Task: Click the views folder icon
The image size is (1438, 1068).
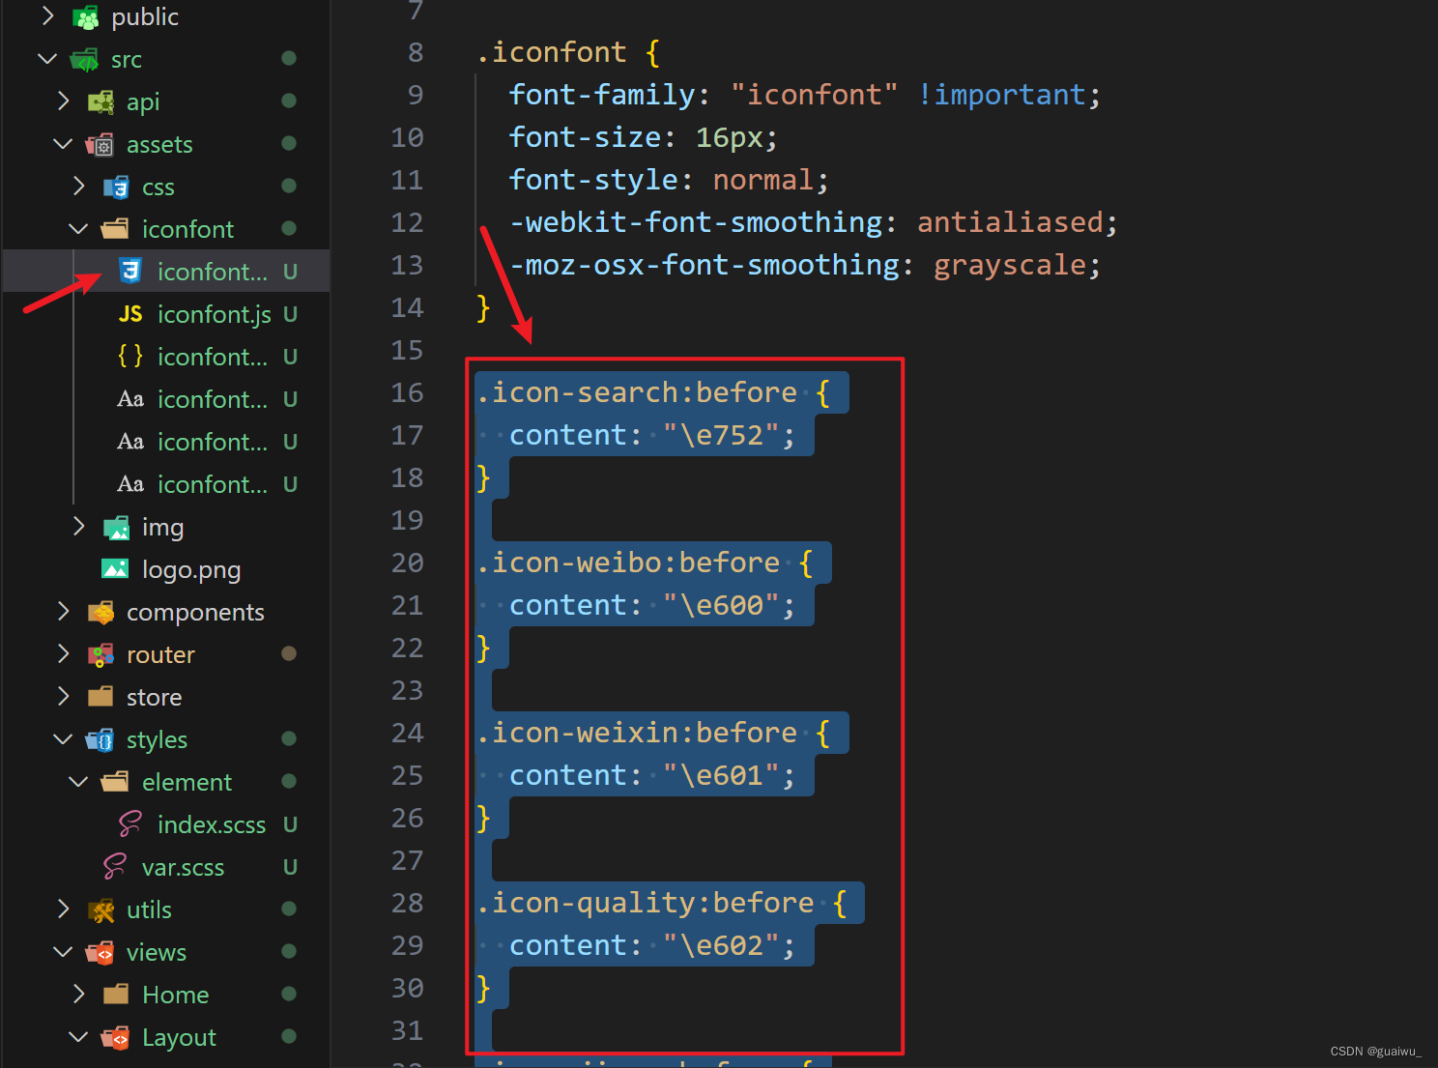Action: pyautogui.click(x=101, y=952)
